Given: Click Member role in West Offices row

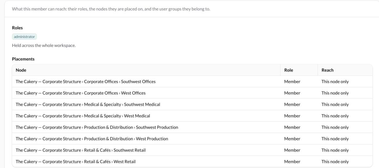Looking at the screenshot, I should point(292,93).
